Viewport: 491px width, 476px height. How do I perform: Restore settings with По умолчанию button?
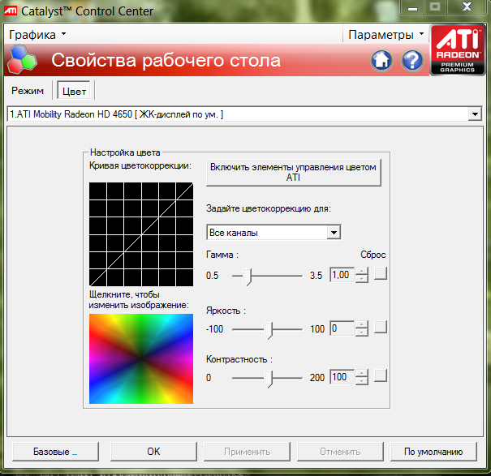433,452
